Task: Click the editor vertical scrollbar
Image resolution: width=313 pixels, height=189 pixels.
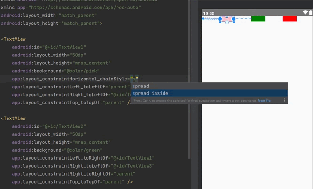Action: pyautogui.click(x=189, y=80)
